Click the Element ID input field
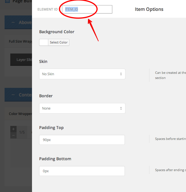Screen dimensions: 186x192 pos(87,9)
